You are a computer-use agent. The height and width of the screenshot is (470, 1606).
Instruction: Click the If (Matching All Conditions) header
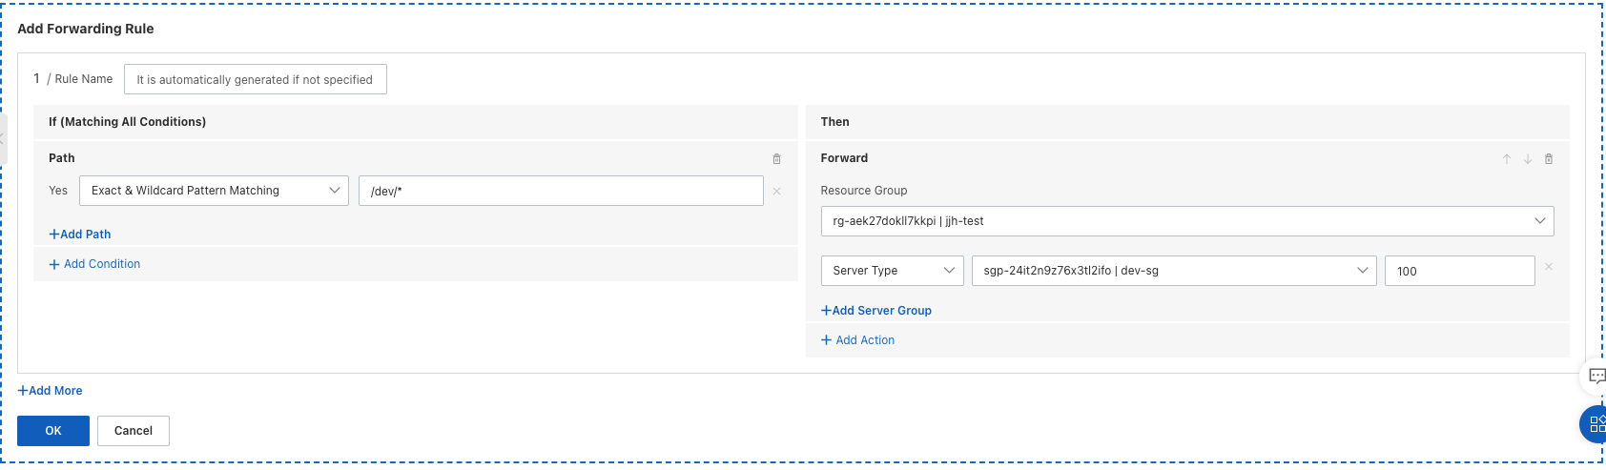point(128,122)
